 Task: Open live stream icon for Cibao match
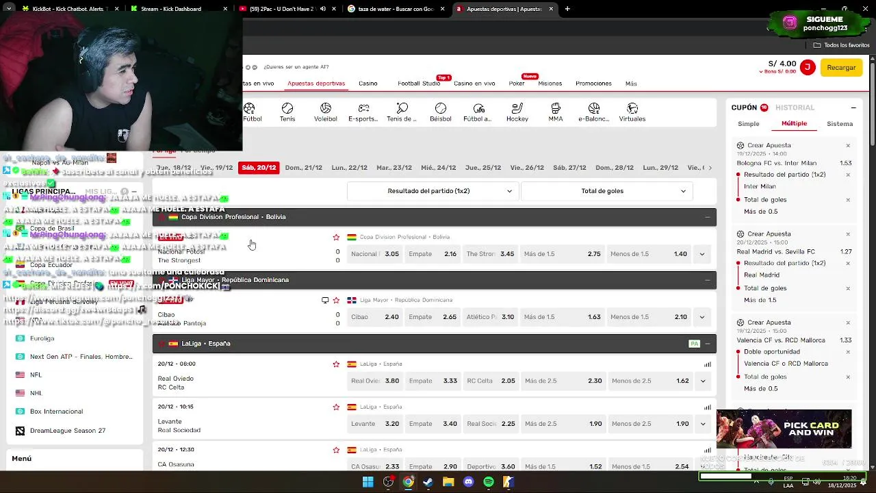(x=325, y=300)
